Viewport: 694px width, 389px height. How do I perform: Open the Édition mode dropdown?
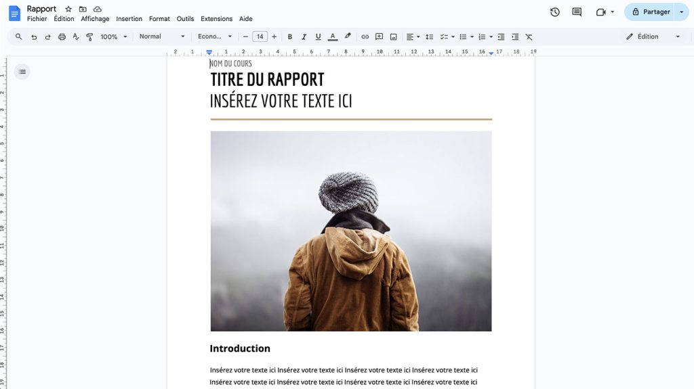click(x=653, y=37)
